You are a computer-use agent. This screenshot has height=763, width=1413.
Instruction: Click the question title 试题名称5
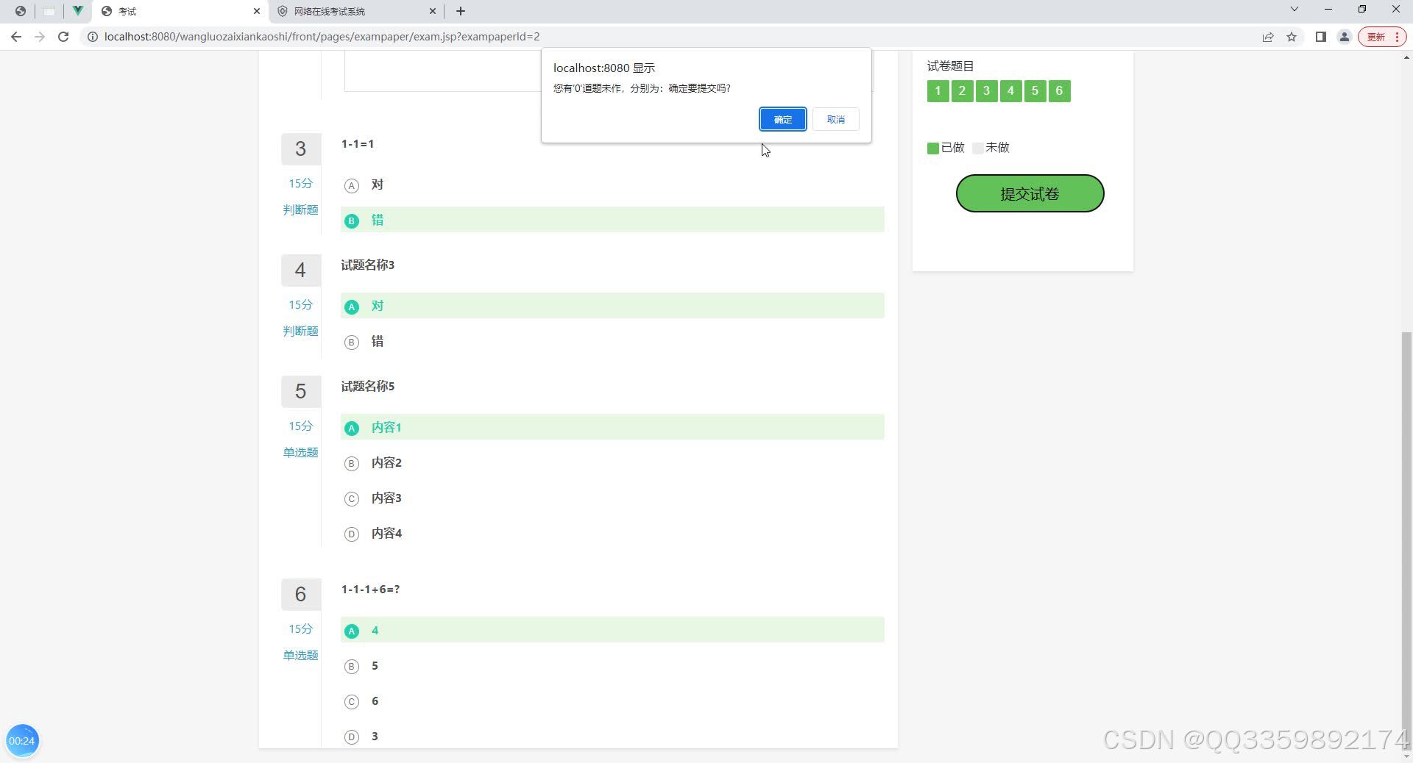click(368, 387)
